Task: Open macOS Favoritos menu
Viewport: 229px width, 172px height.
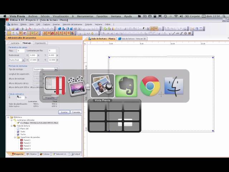Action: point(102,16)
